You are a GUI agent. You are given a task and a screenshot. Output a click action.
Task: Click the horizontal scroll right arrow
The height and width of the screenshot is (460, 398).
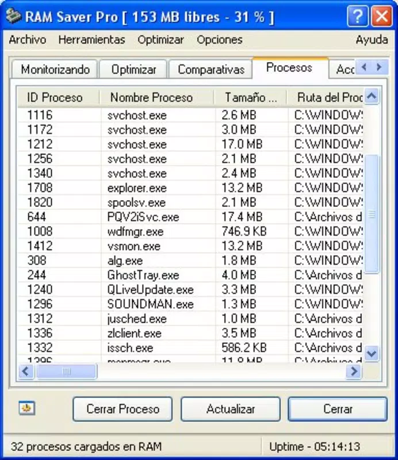pyautogui.click(x=354, y=371)
